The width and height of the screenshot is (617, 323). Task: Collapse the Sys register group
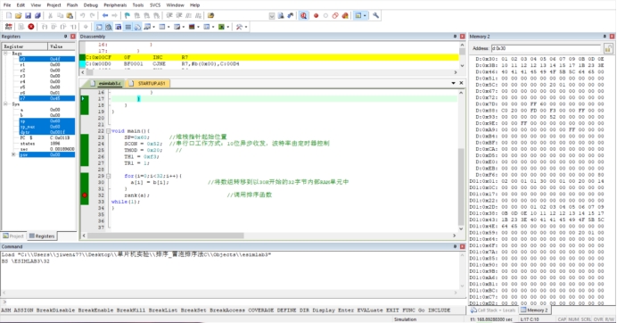(6, 104)
